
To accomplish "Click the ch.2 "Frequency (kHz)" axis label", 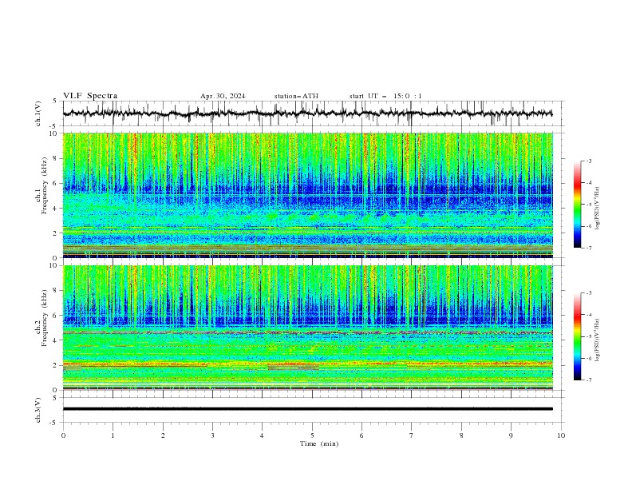I will [44, 318].
